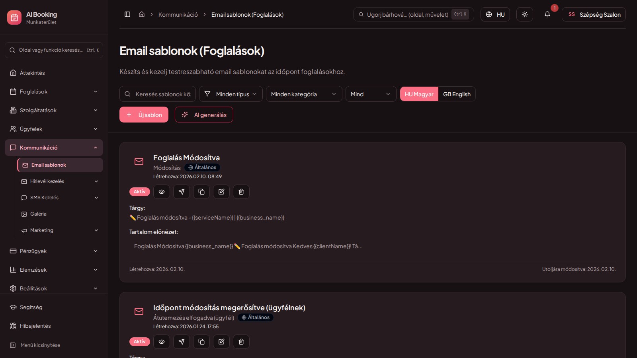
Task: Duplicate the Foglalás Módosítva template
Action: pos(201,192)
